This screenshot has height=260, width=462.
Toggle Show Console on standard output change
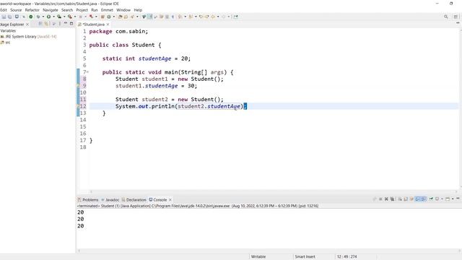pos(417,199)
